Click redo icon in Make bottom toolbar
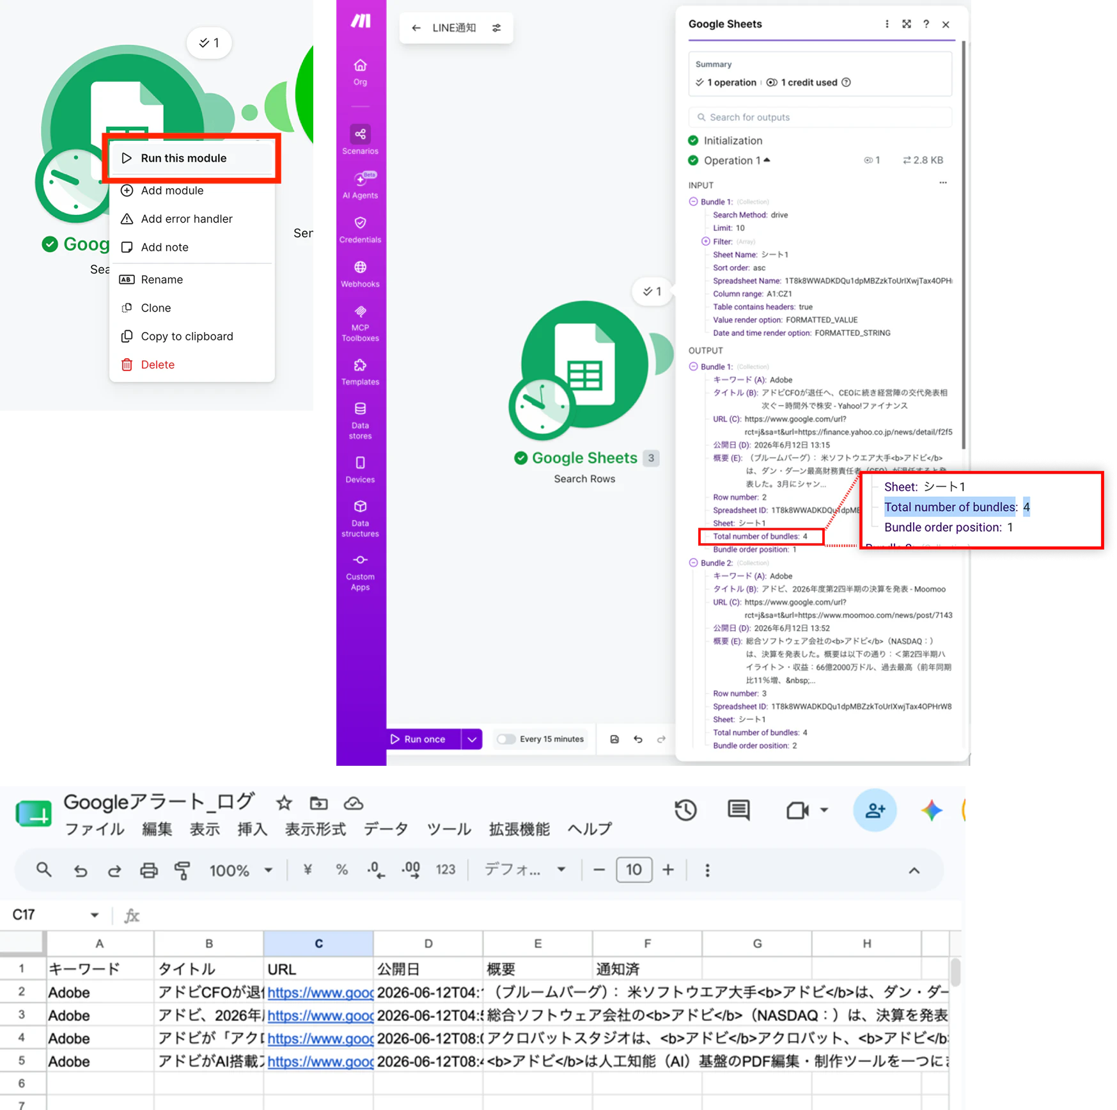1117x1110 pixels. tap(661, 739)
